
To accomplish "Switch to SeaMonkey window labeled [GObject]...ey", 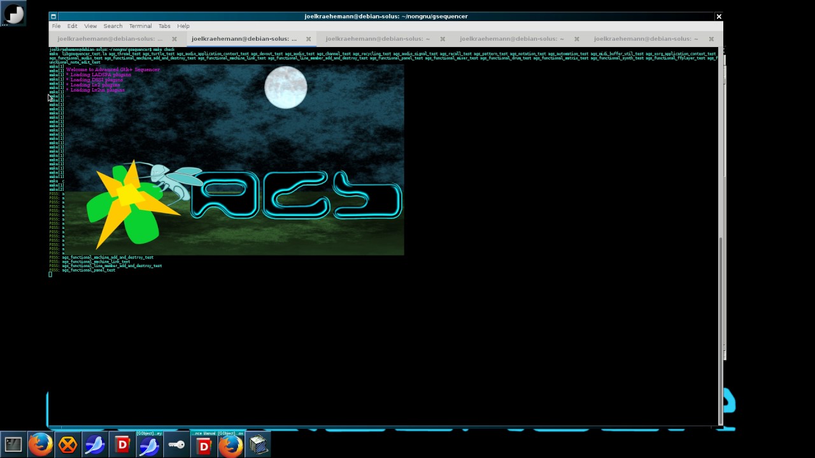I will click(x=149, y=444).
